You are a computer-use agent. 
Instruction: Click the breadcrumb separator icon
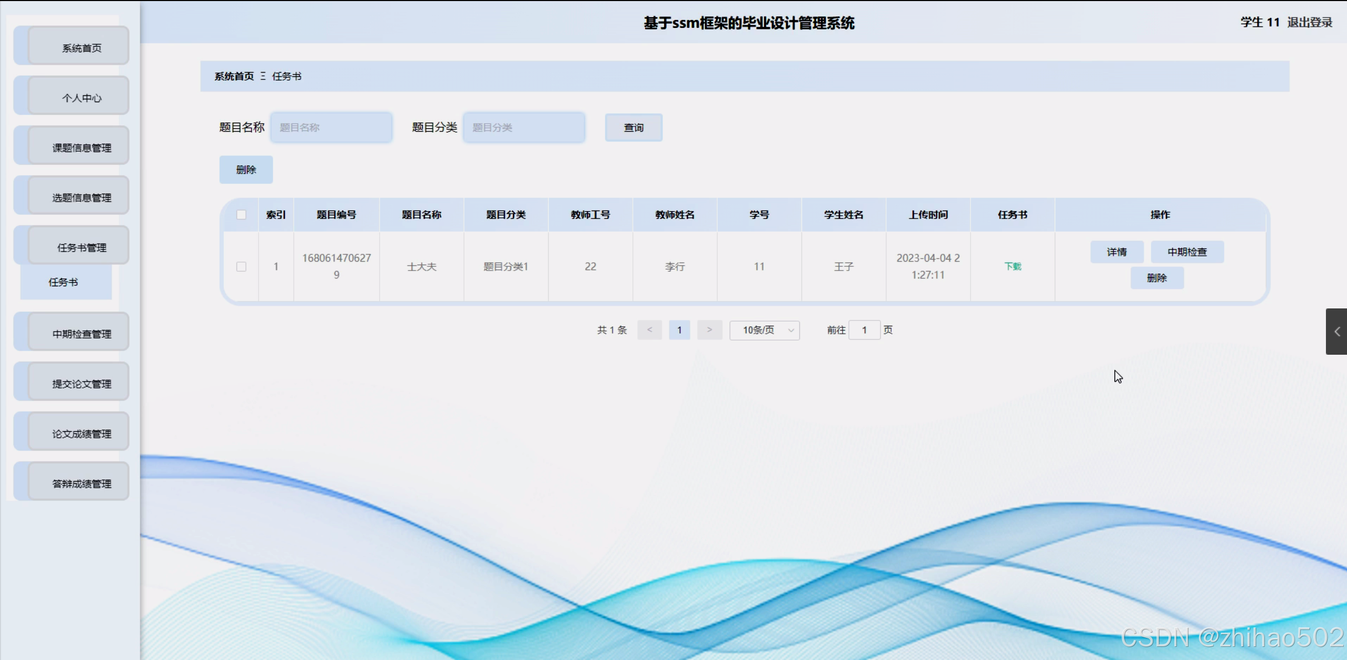tap(262, 76)
